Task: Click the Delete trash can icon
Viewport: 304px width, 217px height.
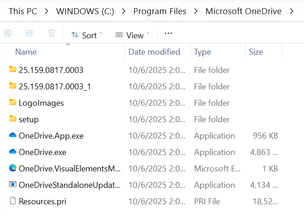Action: tap(52, 33)
